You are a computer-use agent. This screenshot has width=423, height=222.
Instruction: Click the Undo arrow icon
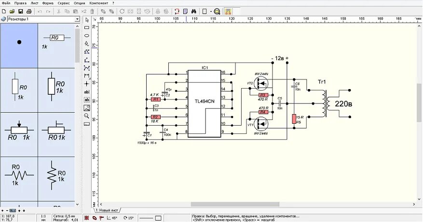coord(40,11)
